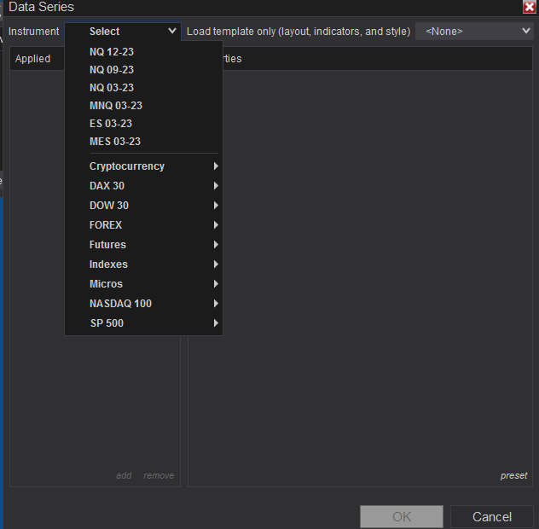Select NQ 12-23 from instrument list

click(x=143, y=52)
